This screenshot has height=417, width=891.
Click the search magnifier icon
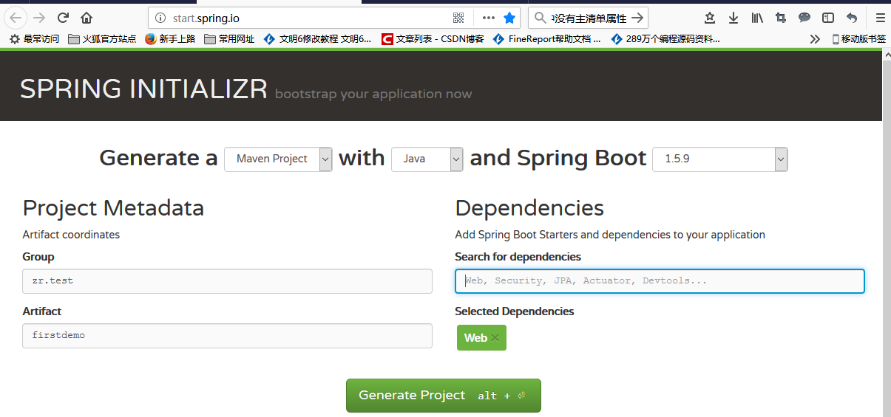[x=541, y=18]
